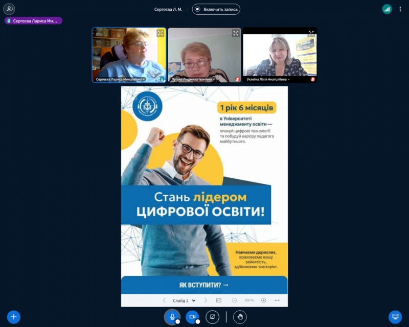Zoom in the slide with the plus control
409x327 pixels.
click(263, 300)
